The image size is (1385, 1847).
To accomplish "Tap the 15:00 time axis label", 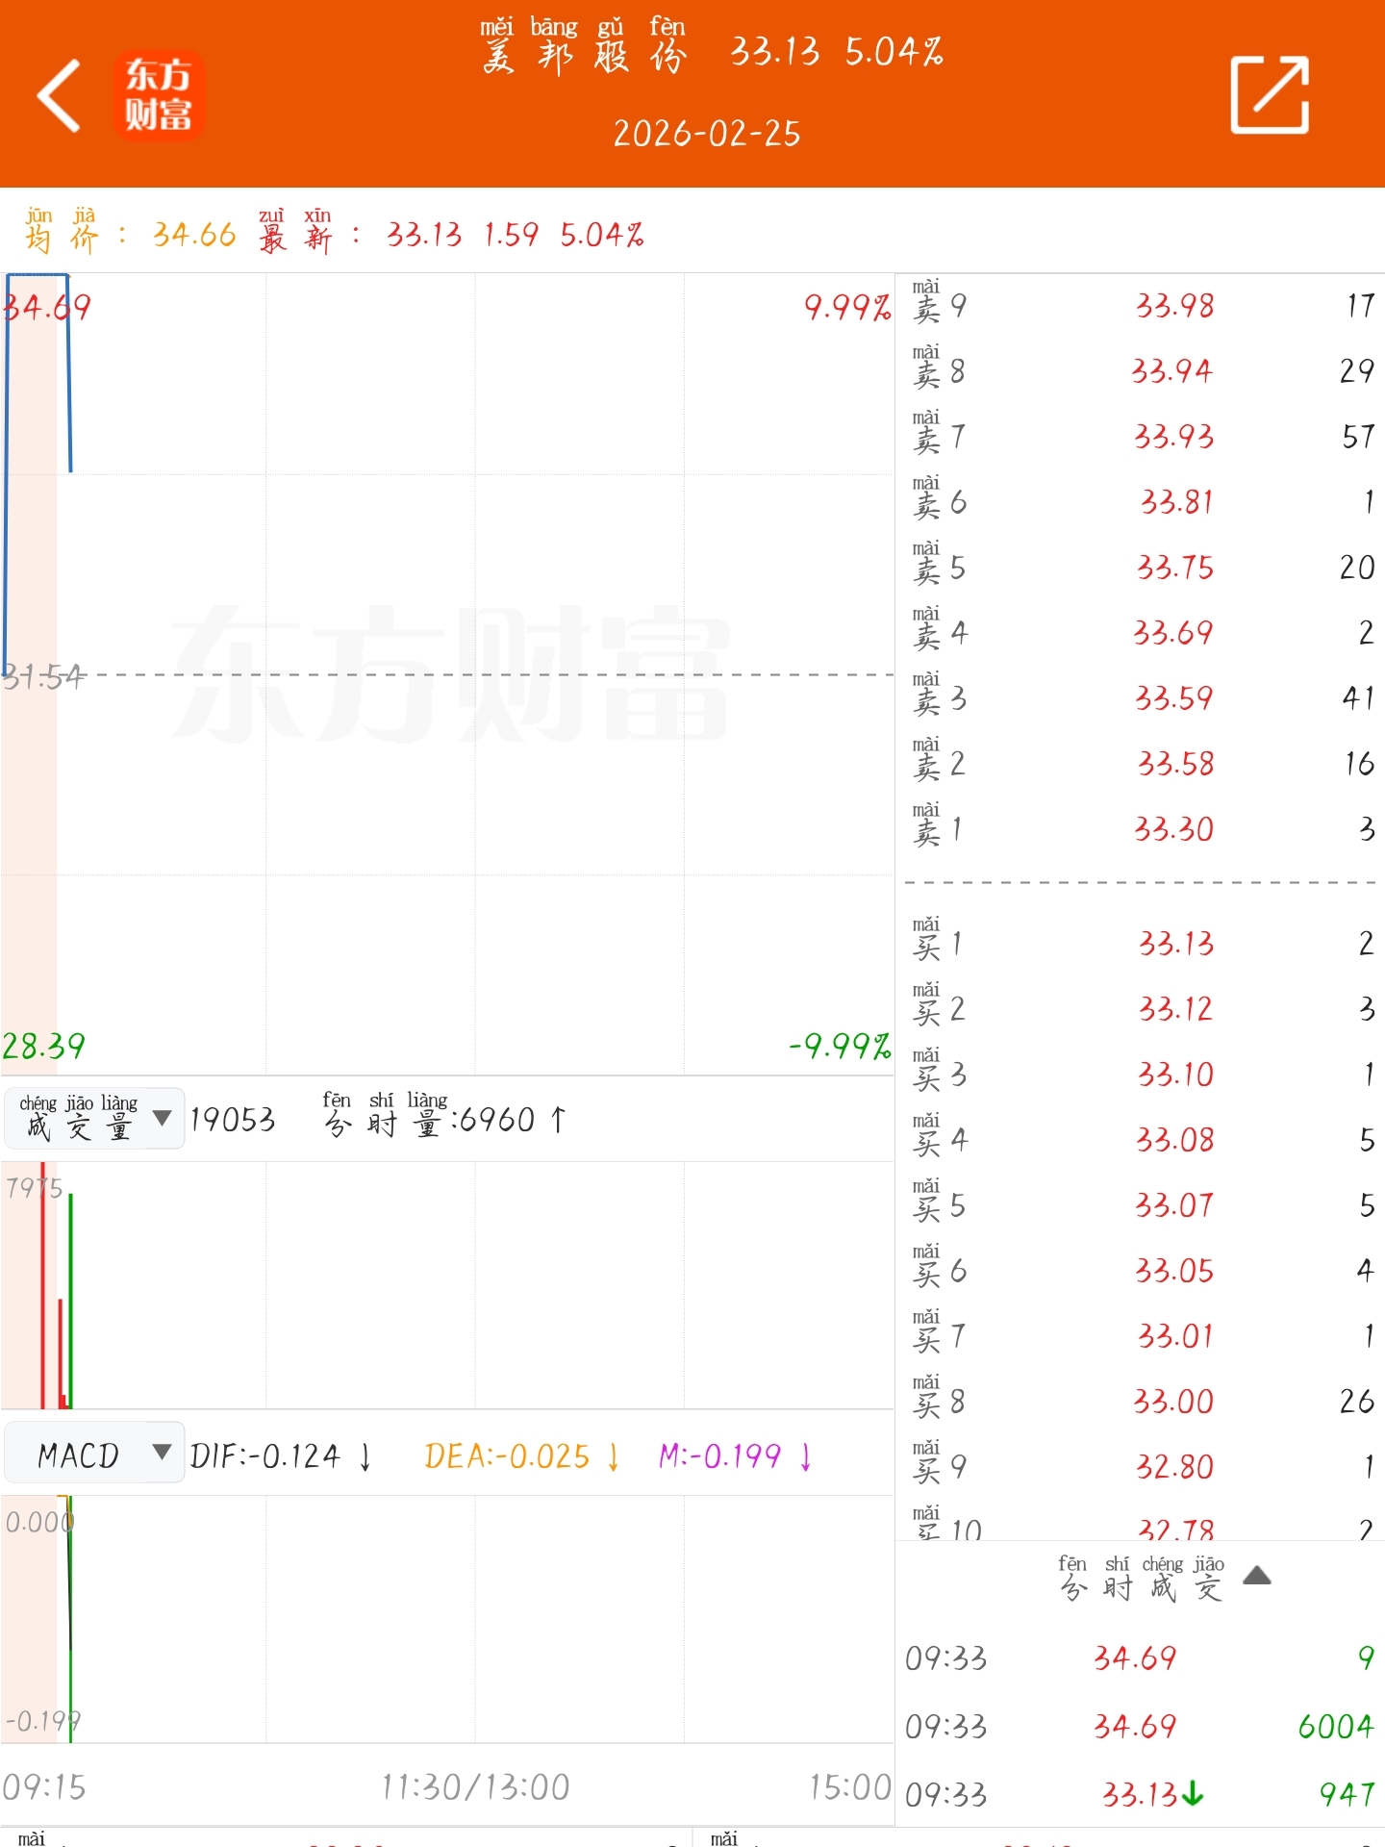I will 850,1787.
